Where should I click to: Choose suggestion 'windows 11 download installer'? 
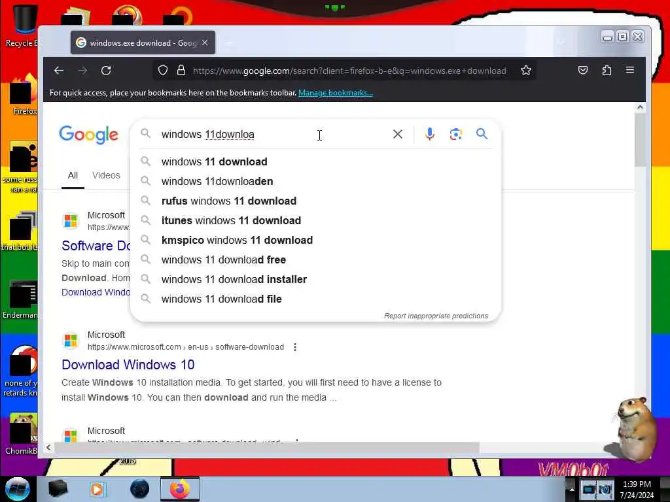pyautogui.click(x=315, y=280)
